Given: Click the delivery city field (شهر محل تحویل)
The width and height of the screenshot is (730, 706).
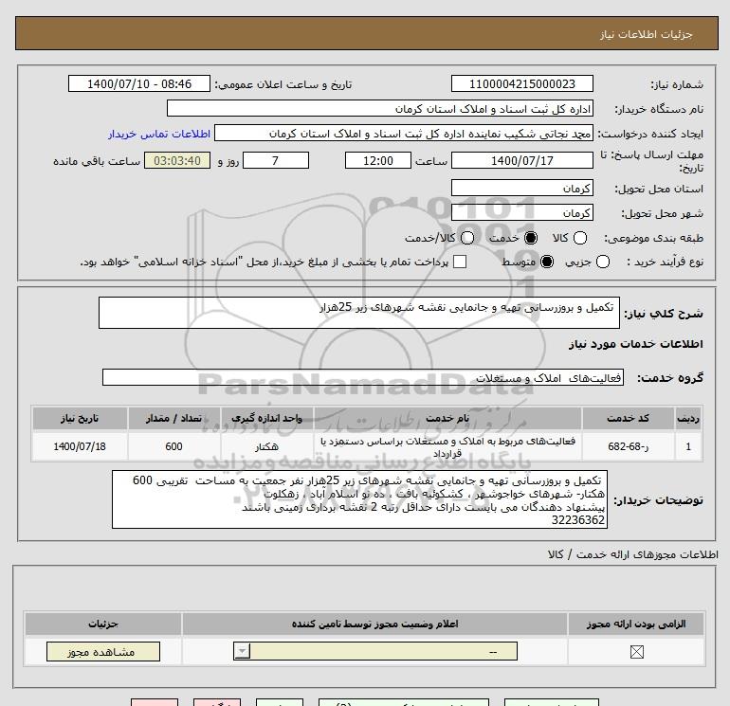Looking at the screenshot, I should [x=521, y=212].
